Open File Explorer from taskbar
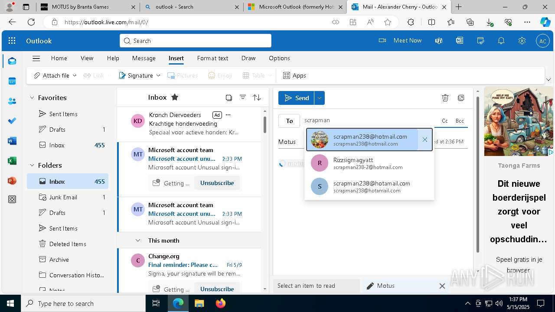 pyautogui.click(x=199, y=303)
